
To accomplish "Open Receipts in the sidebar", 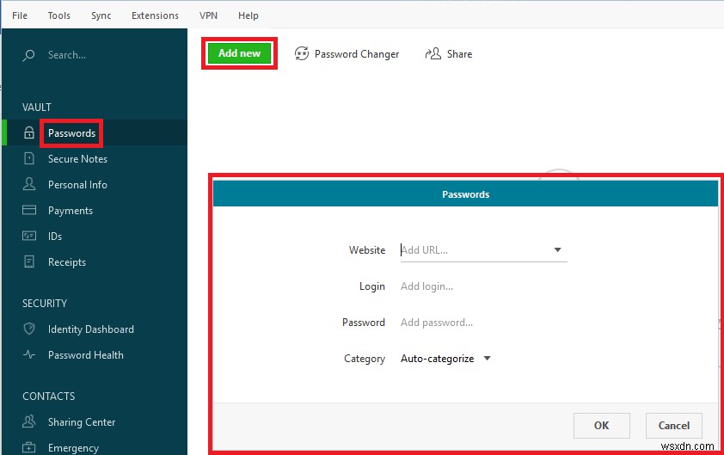I will pyautogui.click(x=67, y=262).
